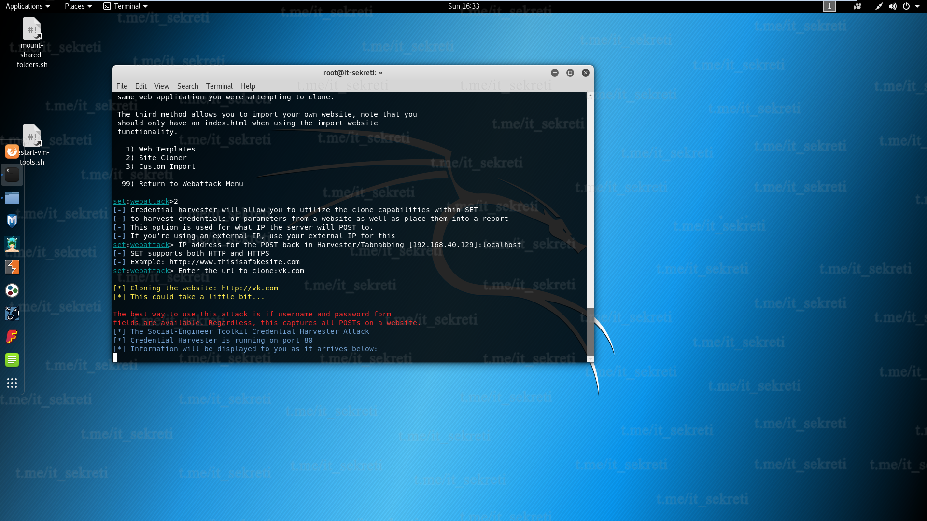The width and height of the screenshot is (927, 521).
Task: Open Burp Suite from the dock
Action: pos(12,267)
